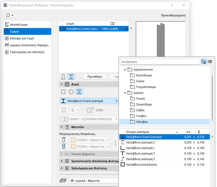
Task: Toggle the surfaces chain link
Action: click(x=115, y=143)
